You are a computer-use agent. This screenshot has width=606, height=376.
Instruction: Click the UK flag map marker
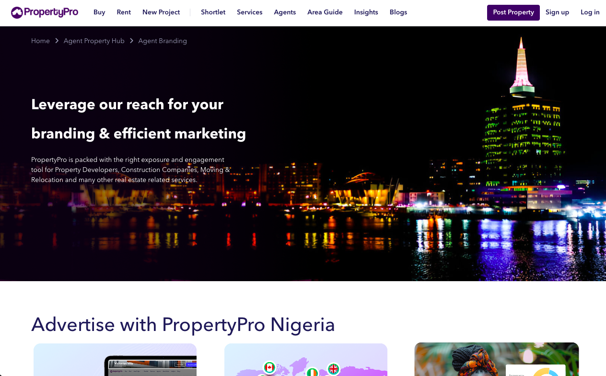click(x=333, y=369)
